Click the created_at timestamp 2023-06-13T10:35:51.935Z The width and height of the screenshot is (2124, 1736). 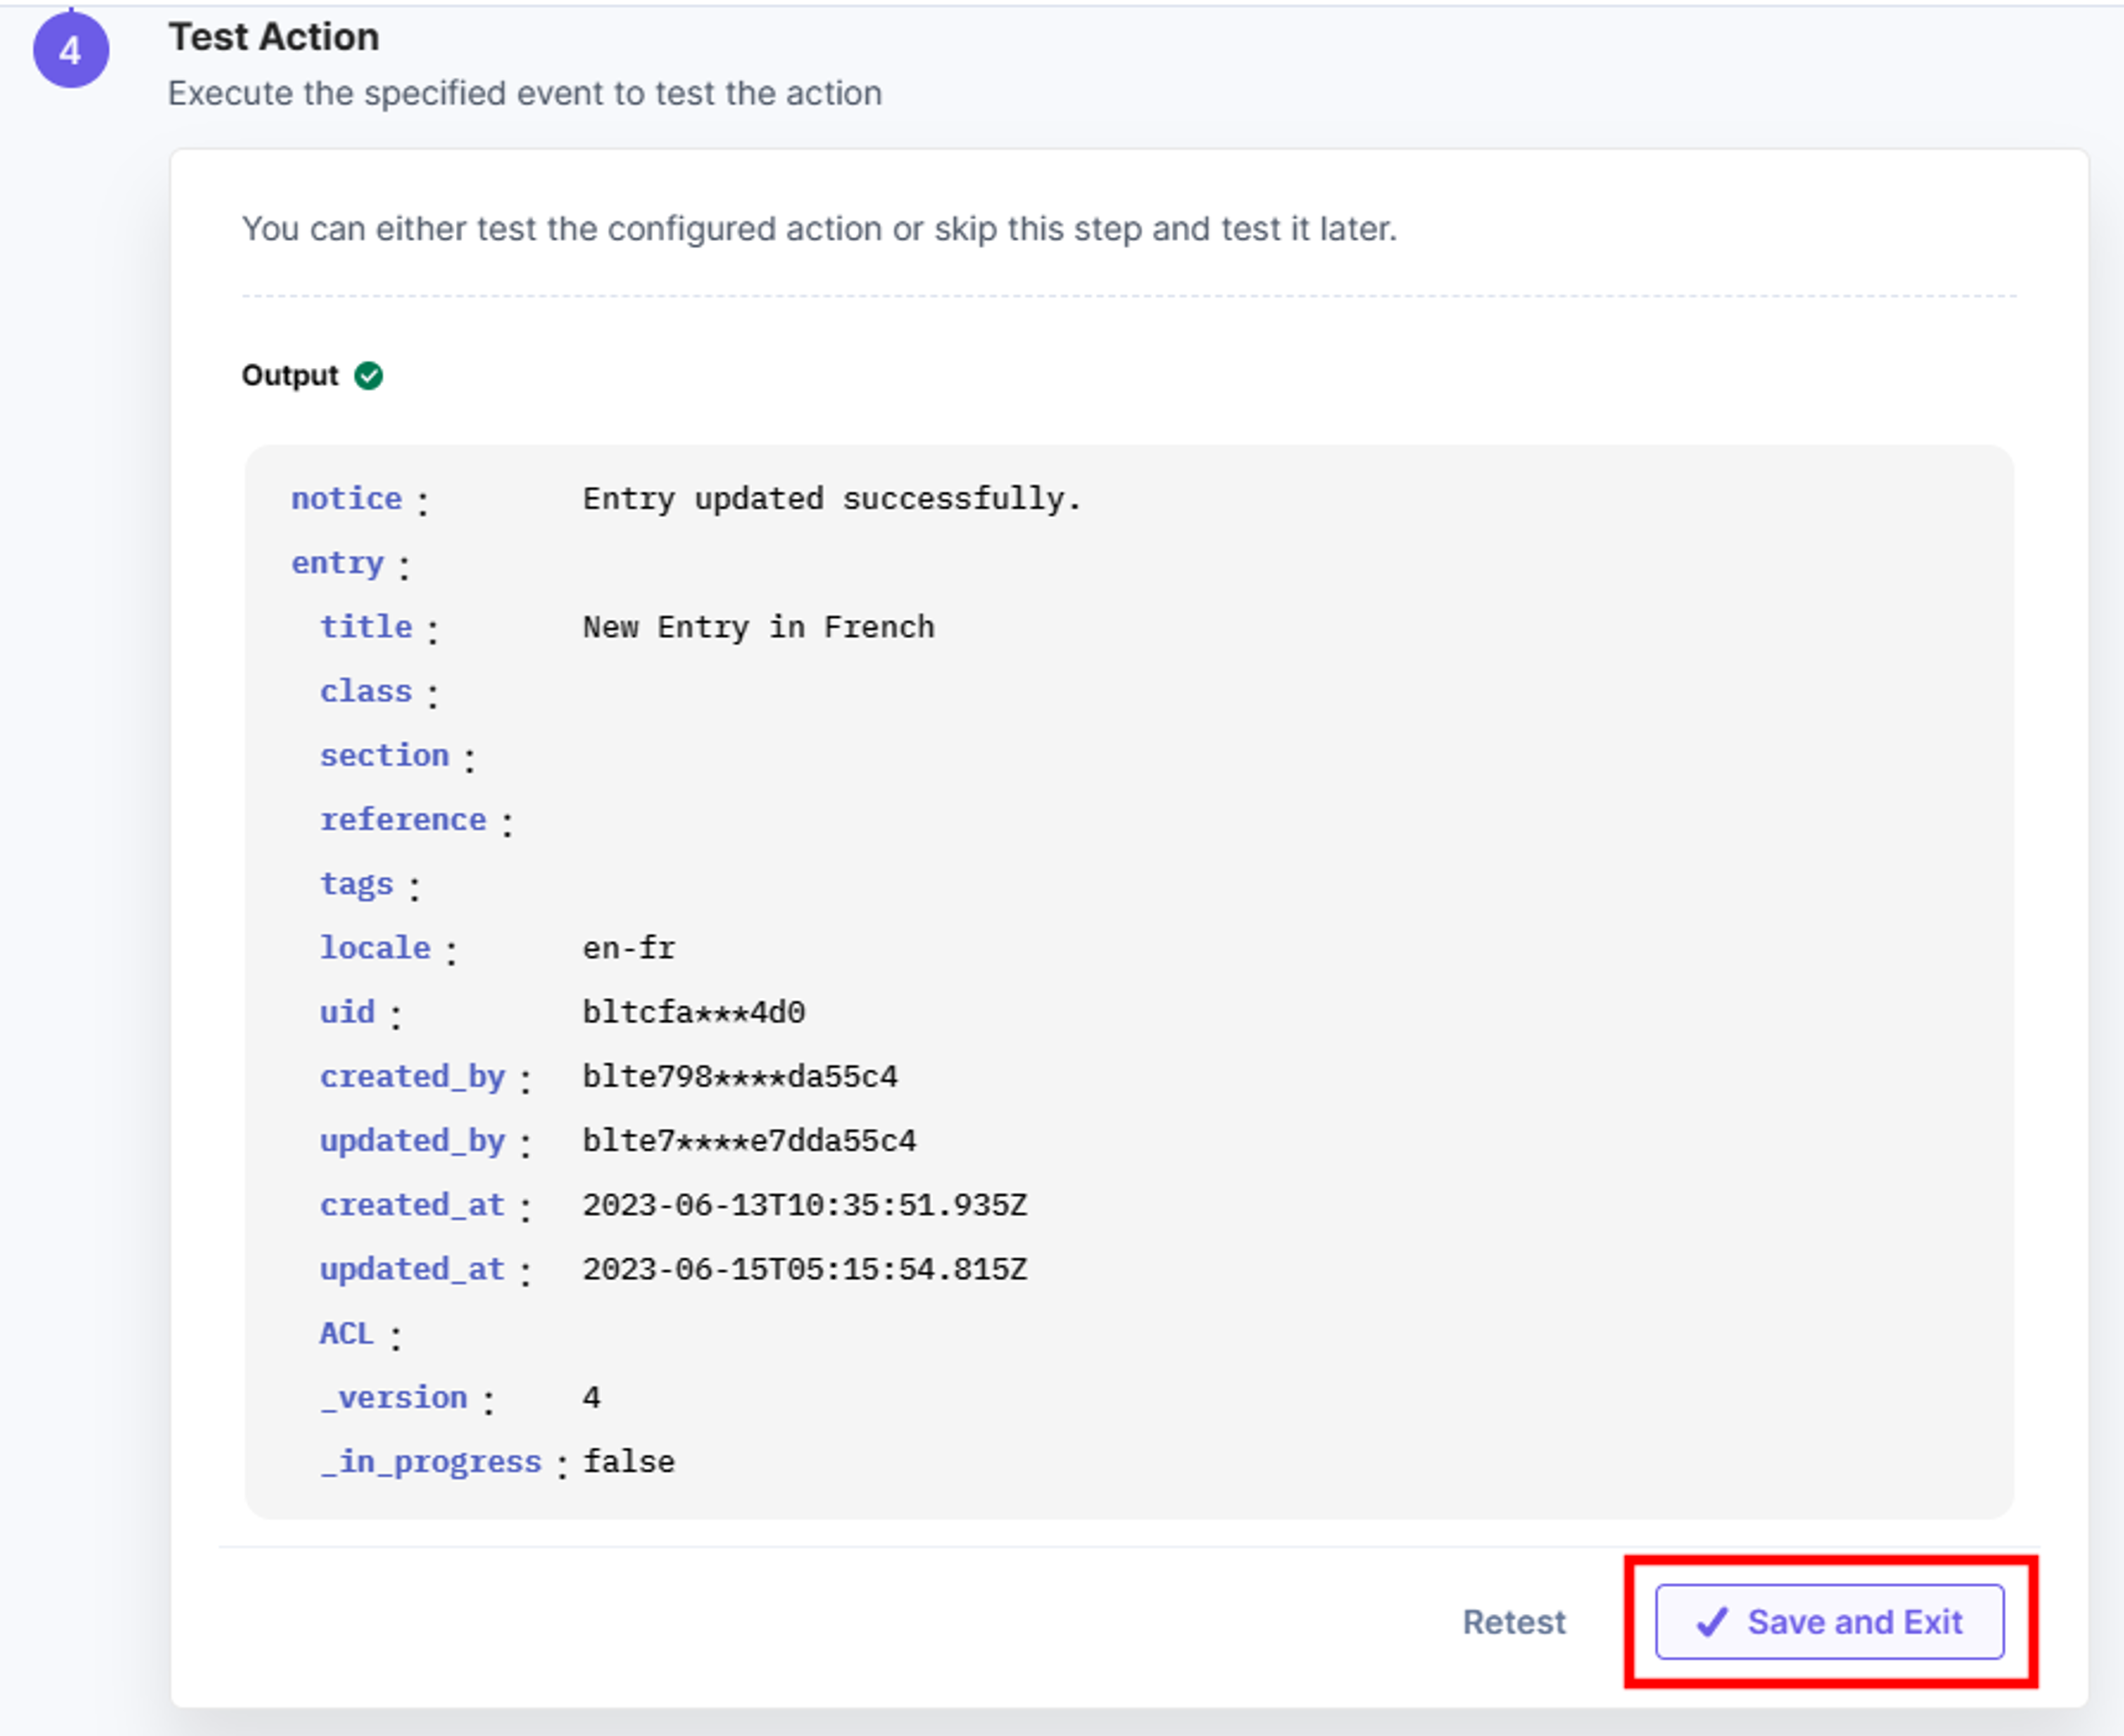pos(805,1205)
